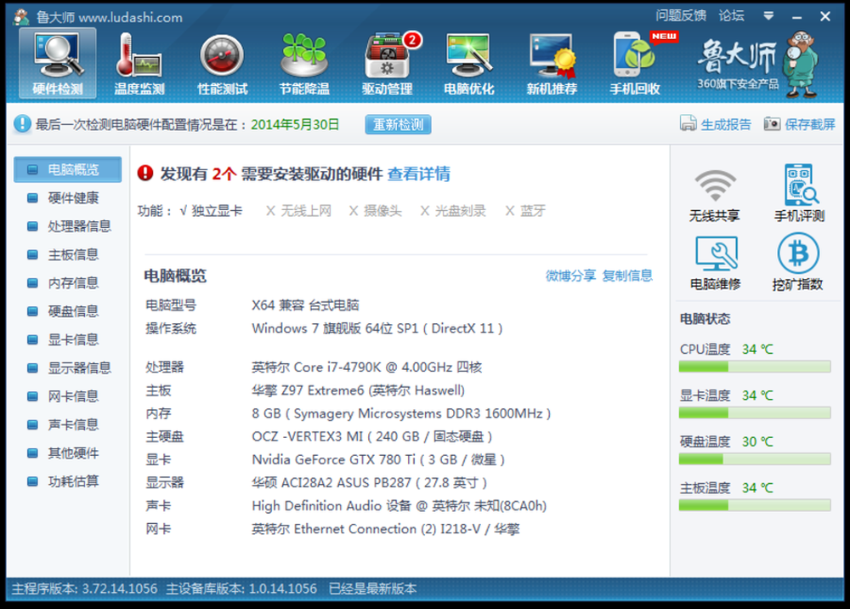Click the blue info icon beside last detection text
The height and width of the screenshot is (609, 850).
22,123
